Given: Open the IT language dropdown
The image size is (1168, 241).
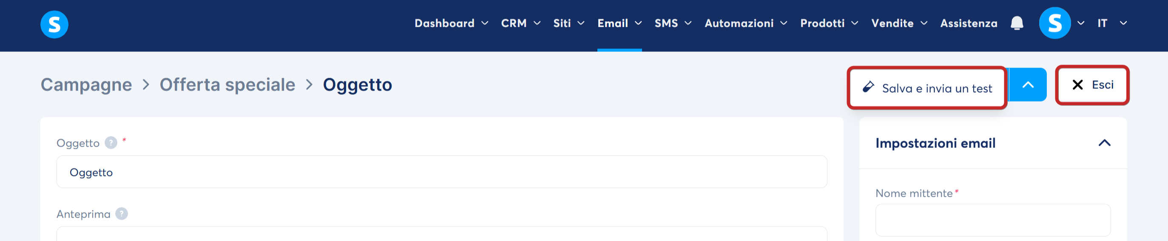Looking at the screenshot, I should pos(1112,23).
